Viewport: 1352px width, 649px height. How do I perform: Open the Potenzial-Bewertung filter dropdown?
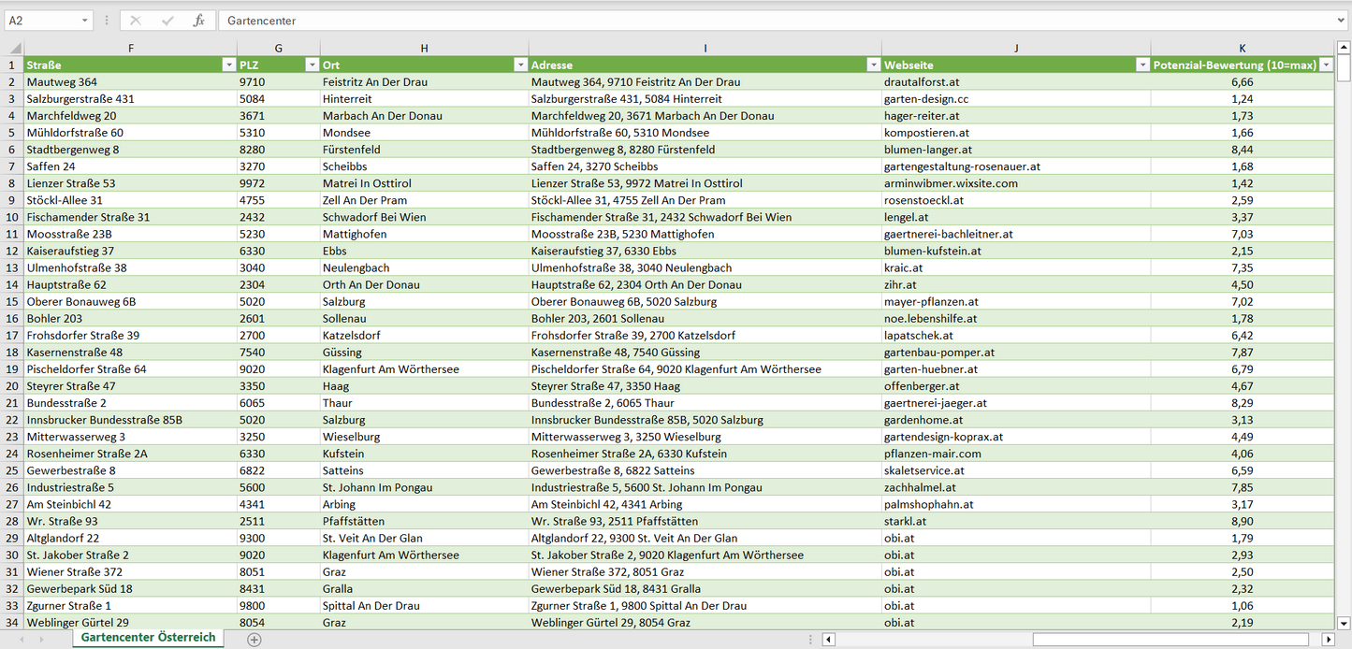(1326, 65)
